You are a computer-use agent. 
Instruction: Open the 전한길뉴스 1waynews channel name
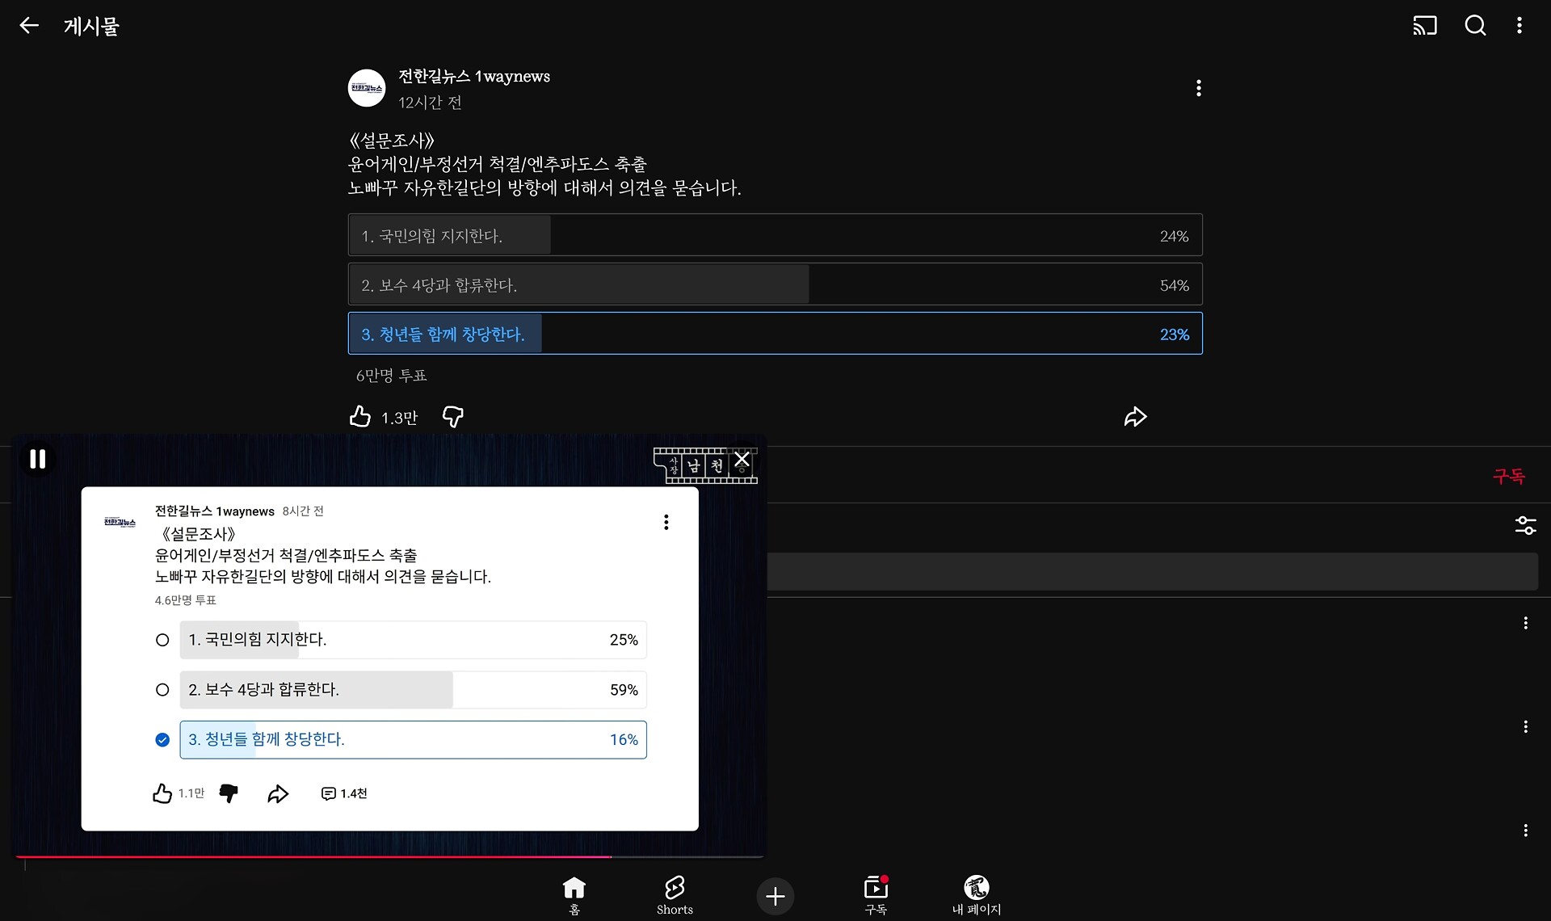coord(474,77)
